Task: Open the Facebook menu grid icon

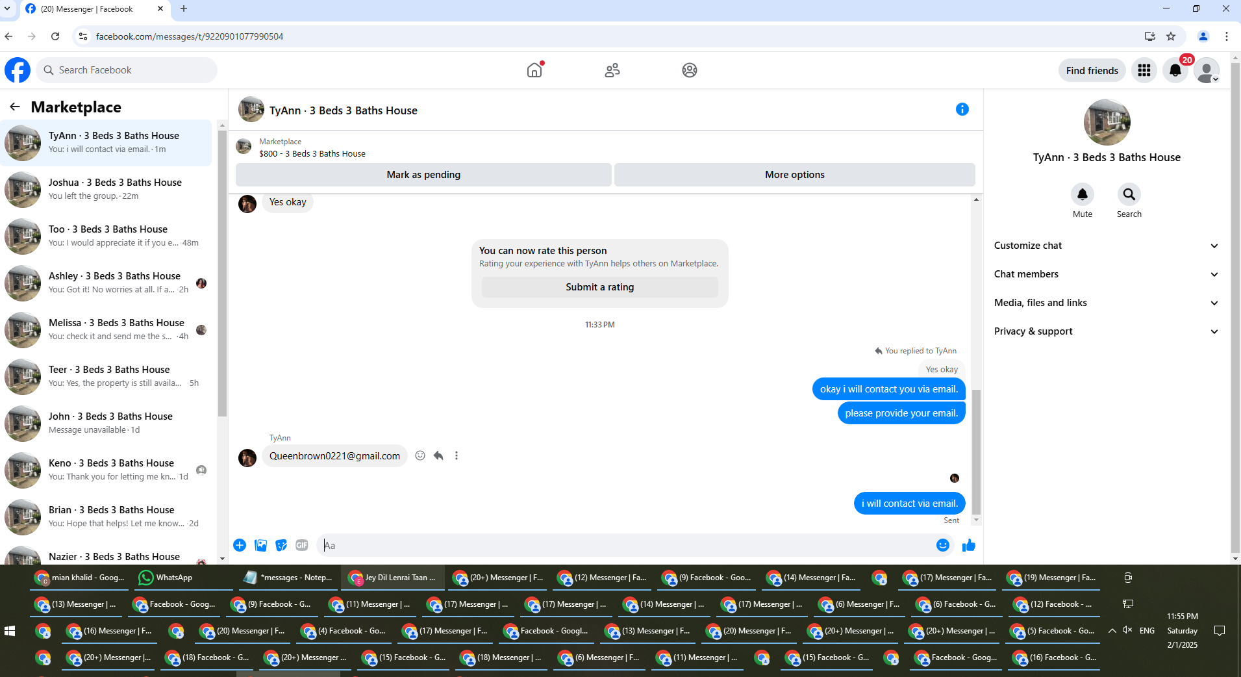Action: (1144, 70)
